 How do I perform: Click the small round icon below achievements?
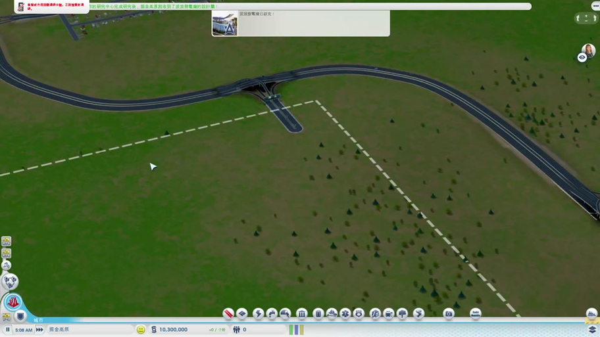point(6,265)
